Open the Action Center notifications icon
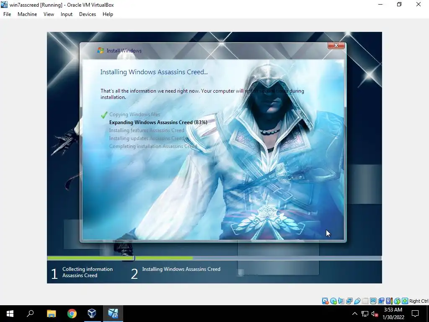The height and width of the screenshot is (322, 429). tap(415, 314)
